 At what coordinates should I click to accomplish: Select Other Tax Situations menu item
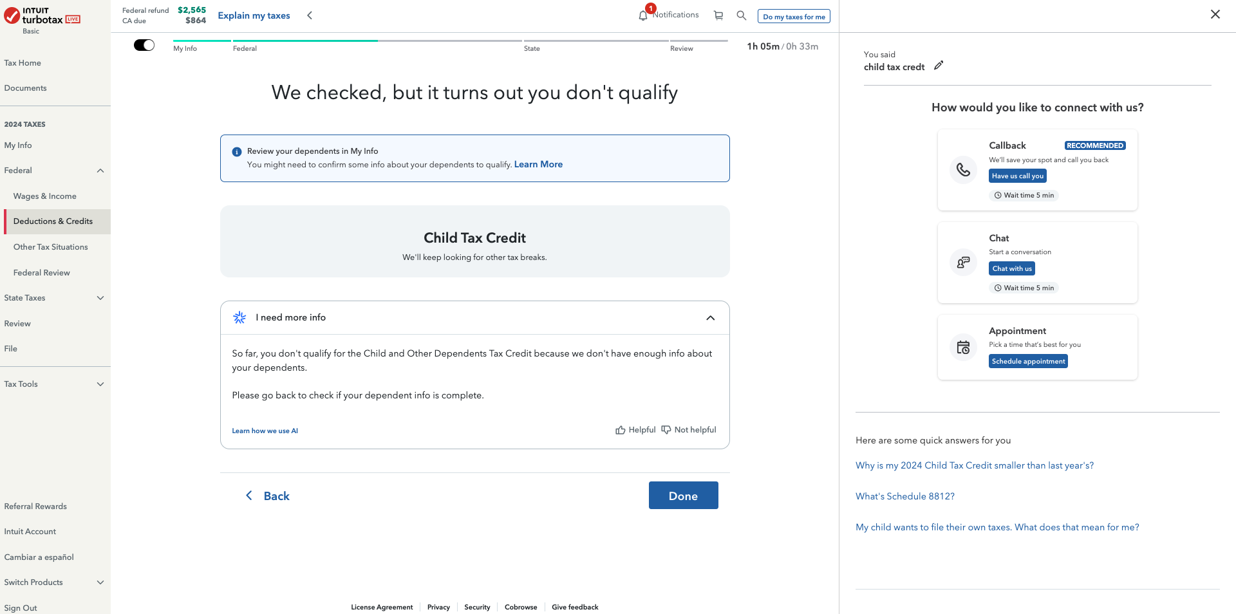pyautogui.click(x=51, y=247)
